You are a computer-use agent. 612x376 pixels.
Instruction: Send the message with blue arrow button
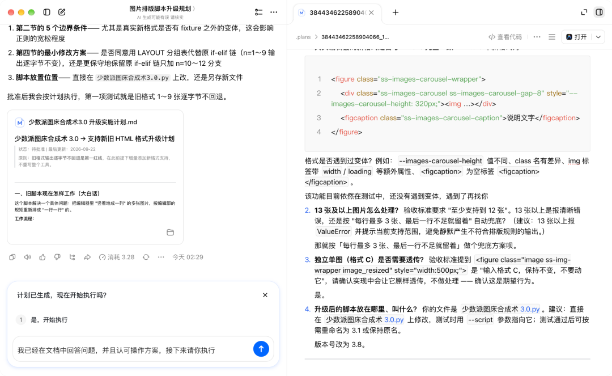pos(261,349)
